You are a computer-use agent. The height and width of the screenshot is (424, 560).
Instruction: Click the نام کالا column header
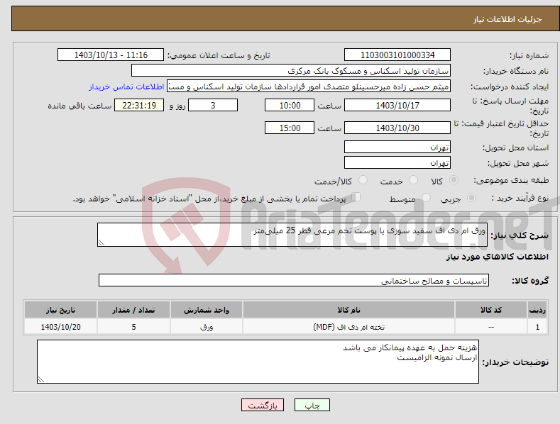(348, 310)
